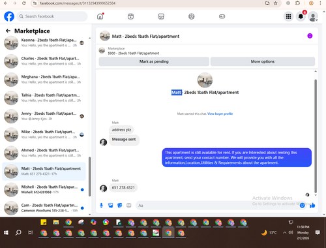Image resolution: width=326 pixels, height=248 pixels.
Task: Click the Mark as pending button
Action: point(154,61)
